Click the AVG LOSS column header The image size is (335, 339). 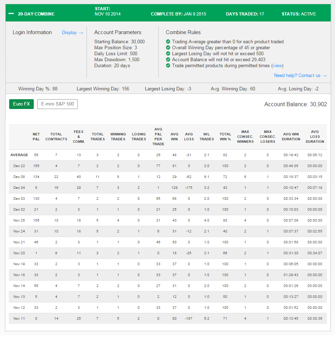[x=189, y=137]
